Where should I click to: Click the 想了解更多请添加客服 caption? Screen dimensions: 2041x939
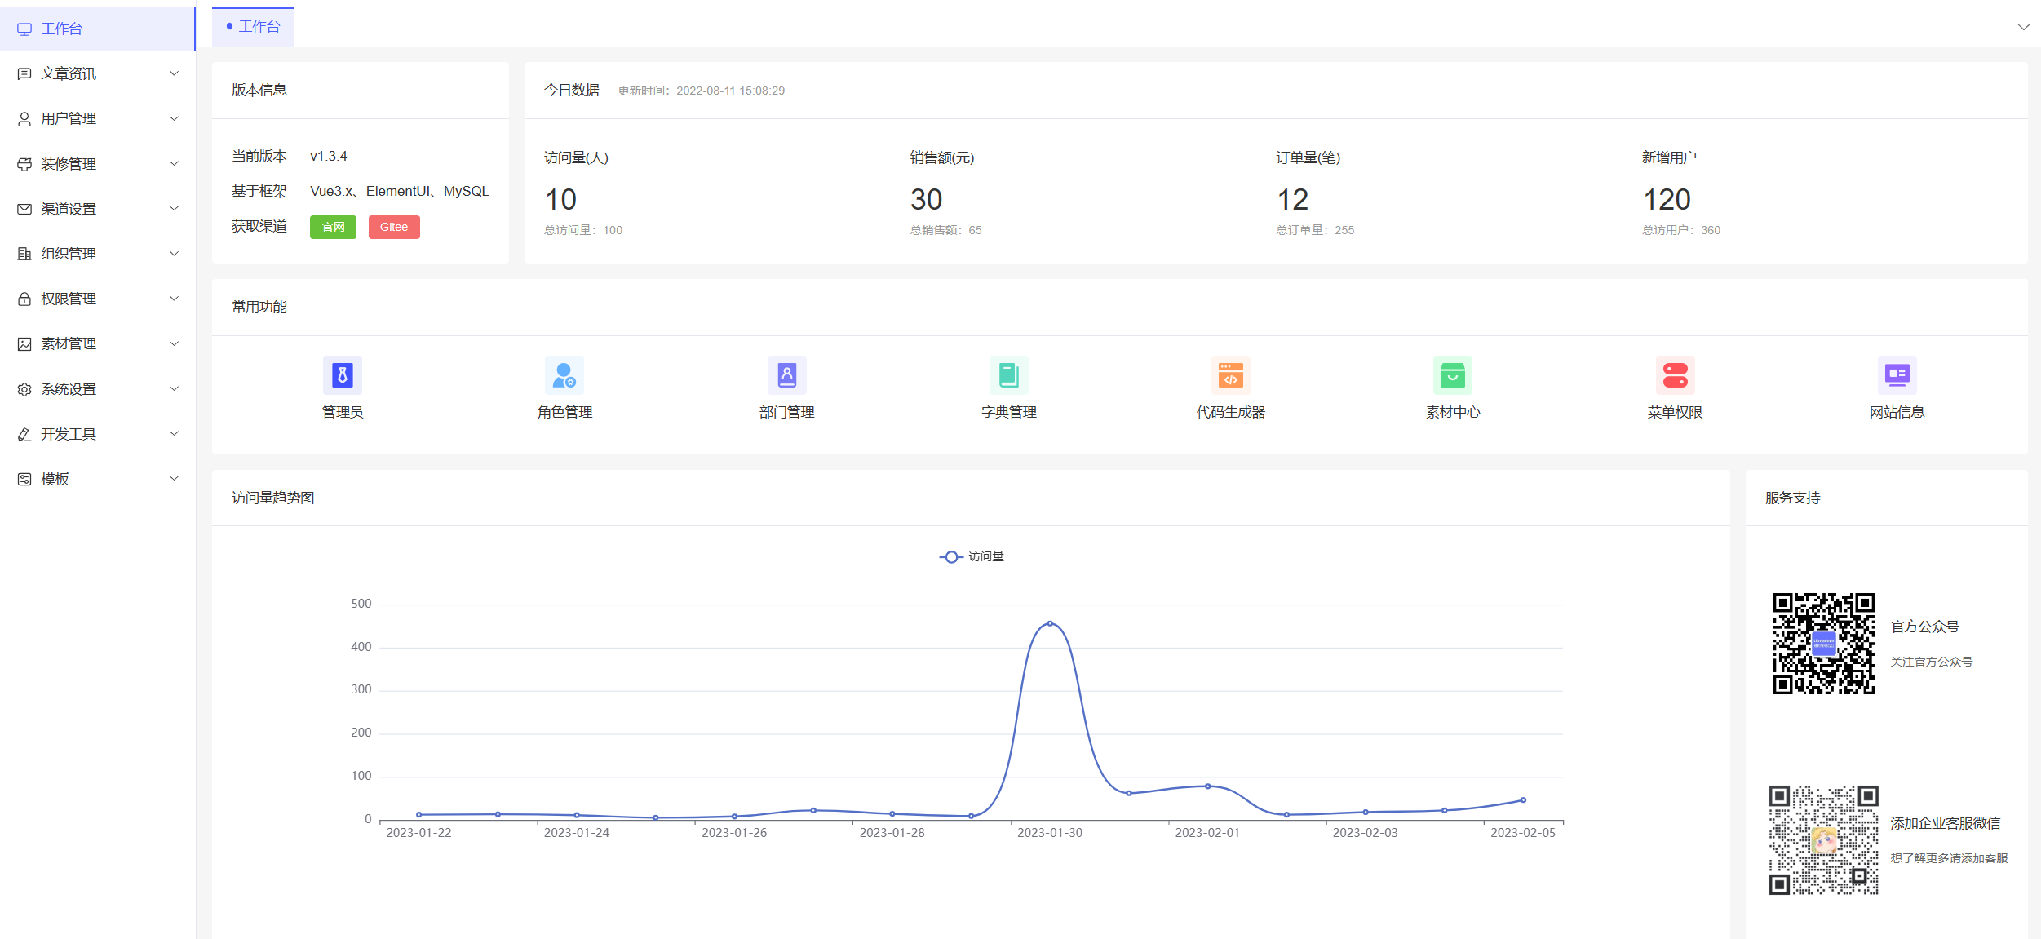pyautogui.click(x=1950, y=858)
